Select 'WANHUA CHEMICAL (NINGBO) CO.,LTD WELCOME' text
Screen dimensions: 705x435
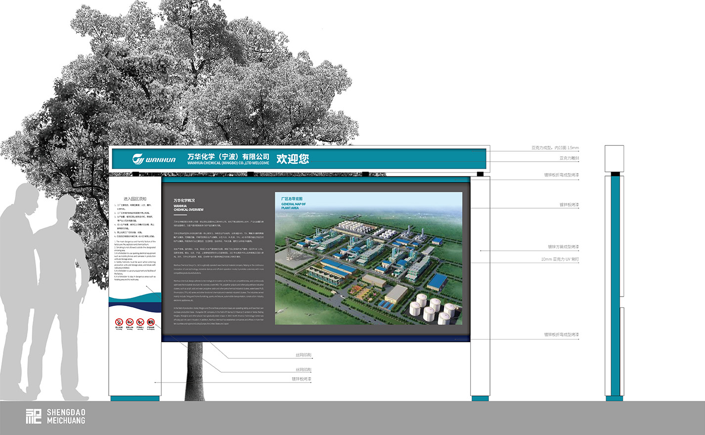[x=228, y=163]
